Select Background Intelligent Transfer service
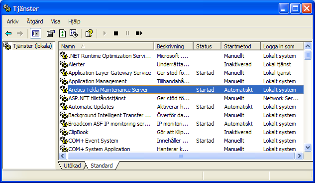 [x=109, y=115]
